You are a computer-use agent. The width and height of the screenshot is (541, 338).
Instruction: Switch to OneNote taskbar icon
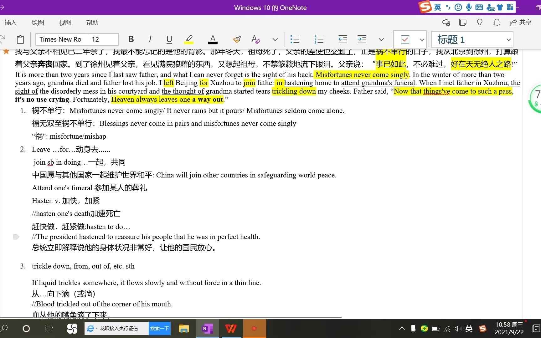pyautogui.click(x=207, y=329)
